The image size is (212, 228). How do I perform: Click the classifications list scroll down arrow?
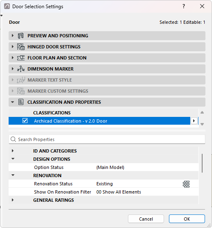[202, 124]
